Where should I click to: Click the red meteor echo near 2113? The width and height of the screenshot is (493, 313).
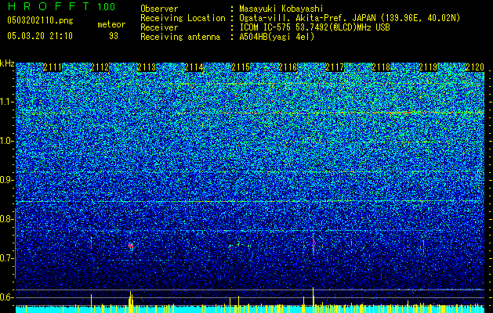tap(130, 246)
